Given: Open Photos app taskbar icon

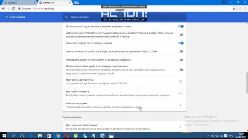Looking at the screenshot, I should [x=111, y=136].
